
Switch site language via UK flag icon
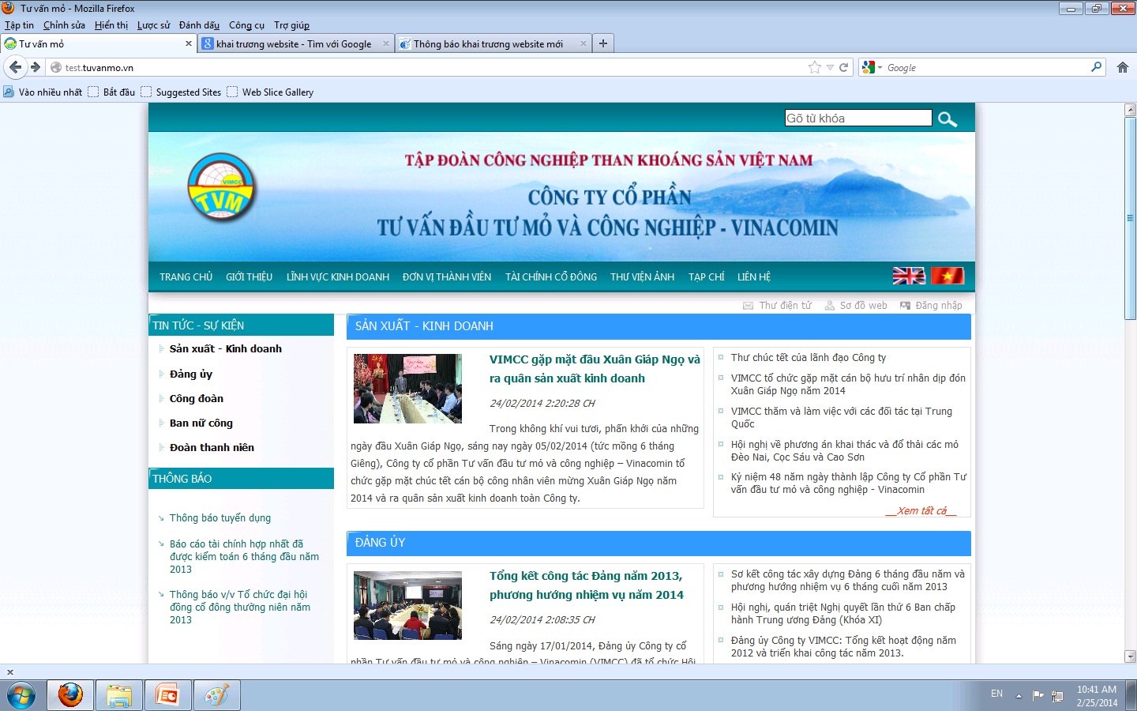pyautogui.click(x=909, y=276)
